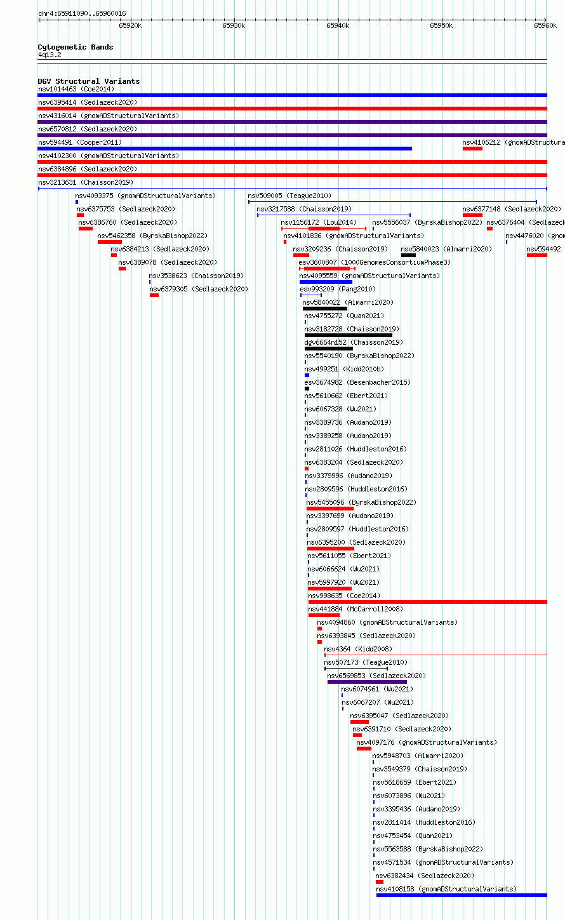Click nsv5455096 (ByrskaBishop2022) label
The image size is (565, 920).
(x=361, y=502)
